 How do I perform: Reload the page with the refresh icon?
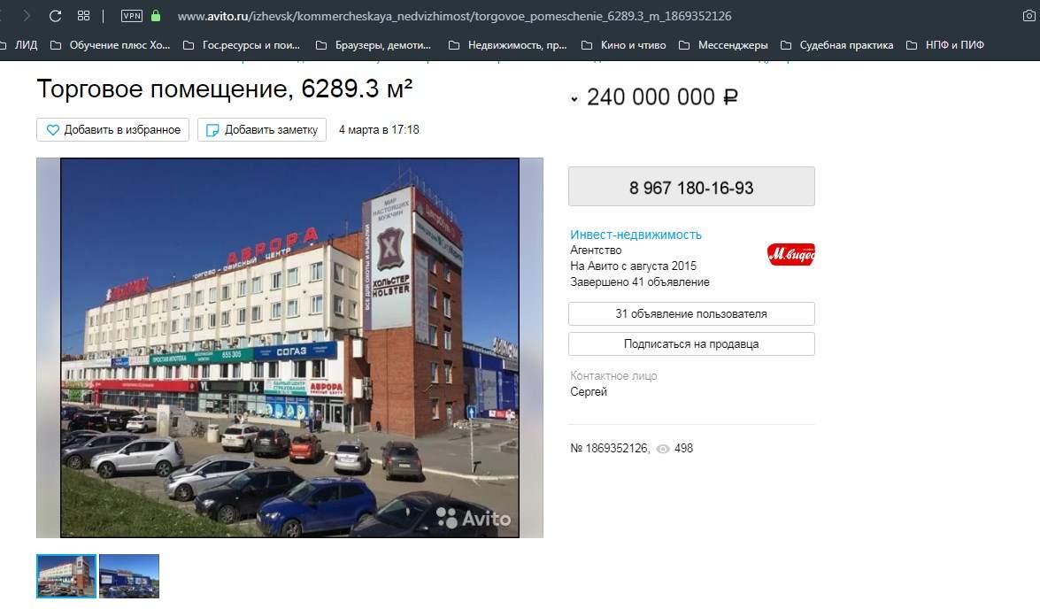[x=55, y=16]
